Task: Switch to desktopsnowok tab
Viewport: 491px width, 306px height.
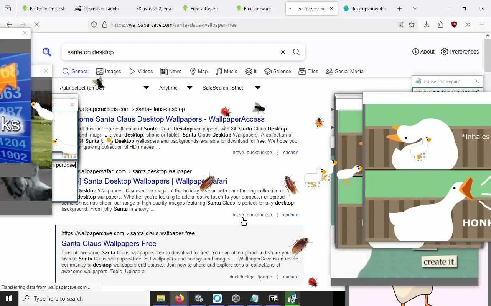Action: coord(365,8)
